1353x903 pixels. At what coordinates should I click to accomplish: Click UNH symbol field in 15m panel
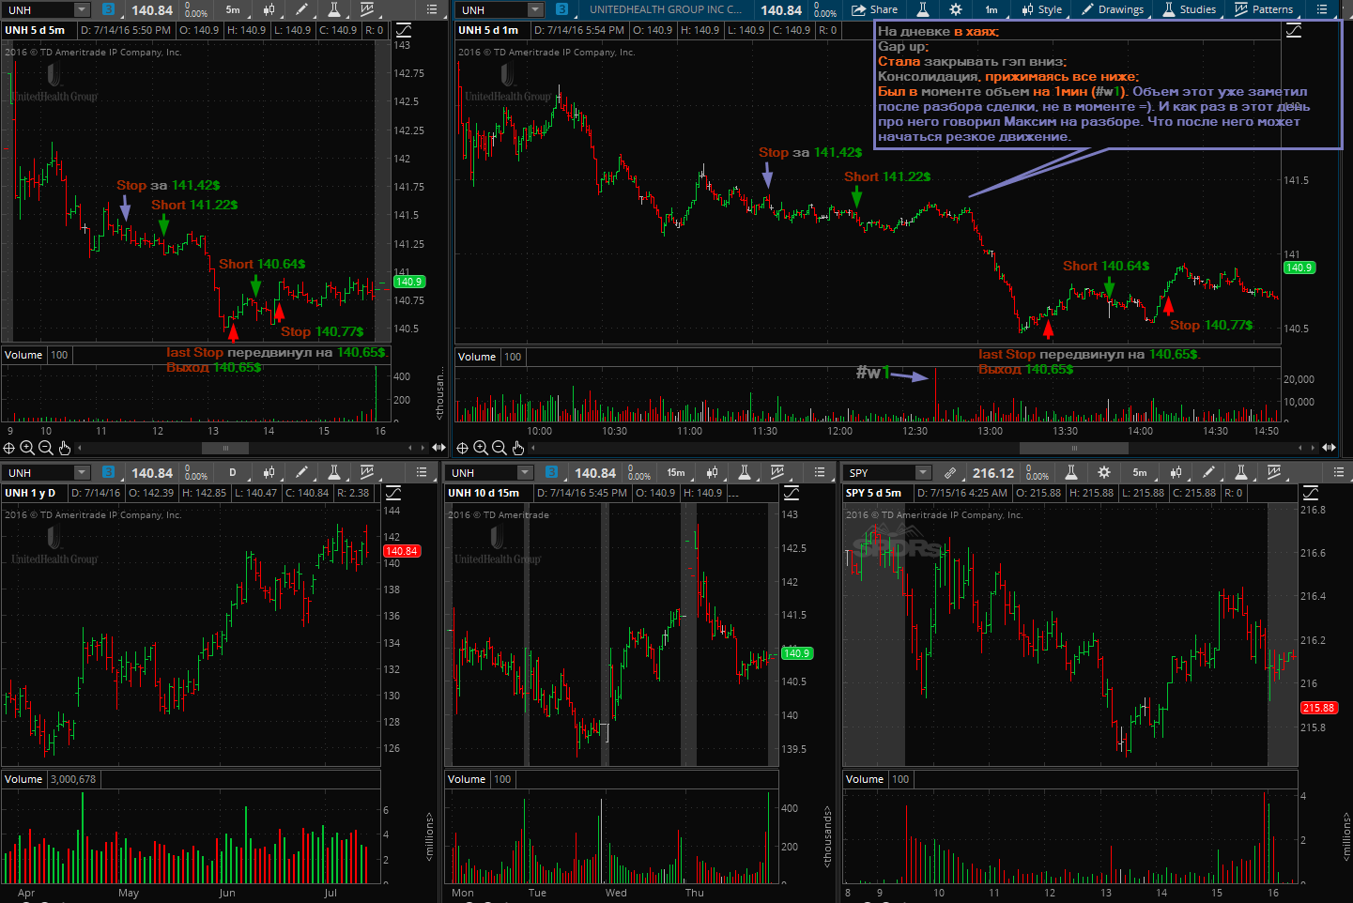[483, 472]
